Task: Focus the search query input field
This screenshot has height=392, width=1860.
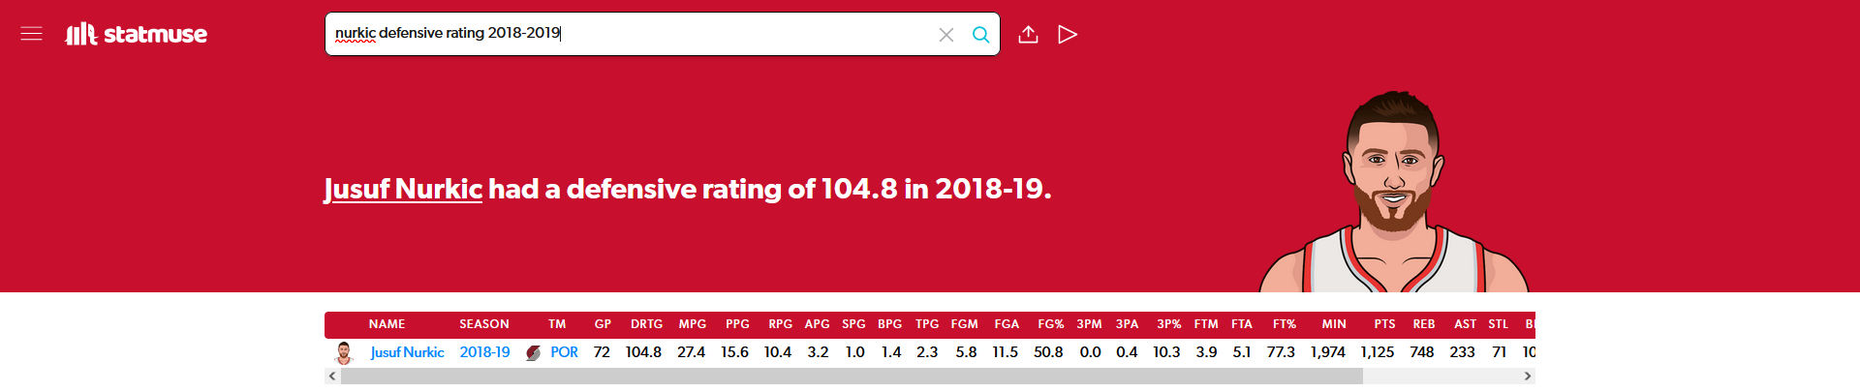Action: coord(630,34)
